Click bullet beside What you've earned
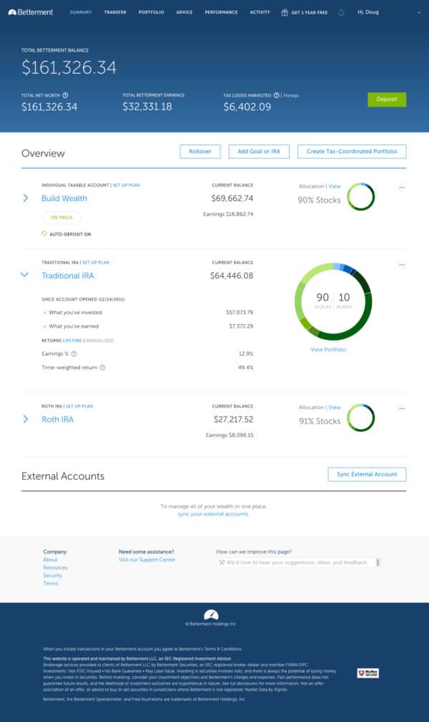Image resolution: width=429 pixels, height=722 pixels. click(44, 326)
